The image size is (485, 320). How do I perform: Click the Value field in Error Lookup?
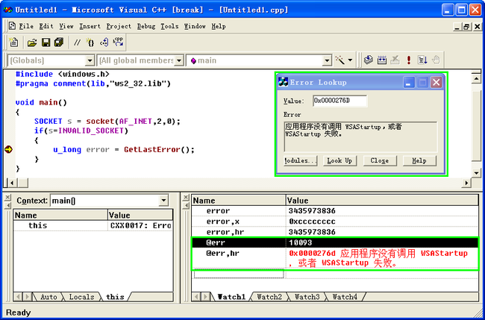pos(340,101)
